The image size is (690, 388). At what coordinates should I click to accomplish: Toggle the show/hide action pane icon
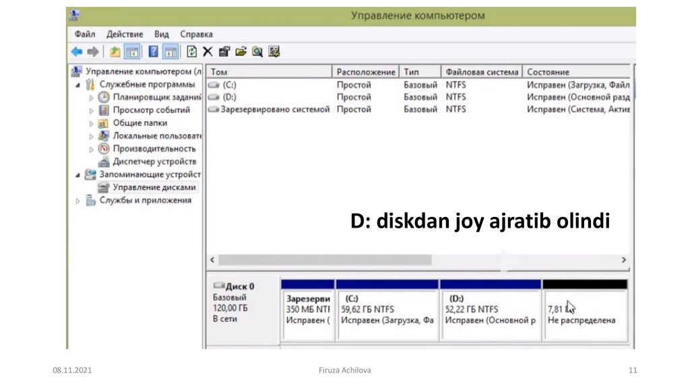[x=170, y=52]
